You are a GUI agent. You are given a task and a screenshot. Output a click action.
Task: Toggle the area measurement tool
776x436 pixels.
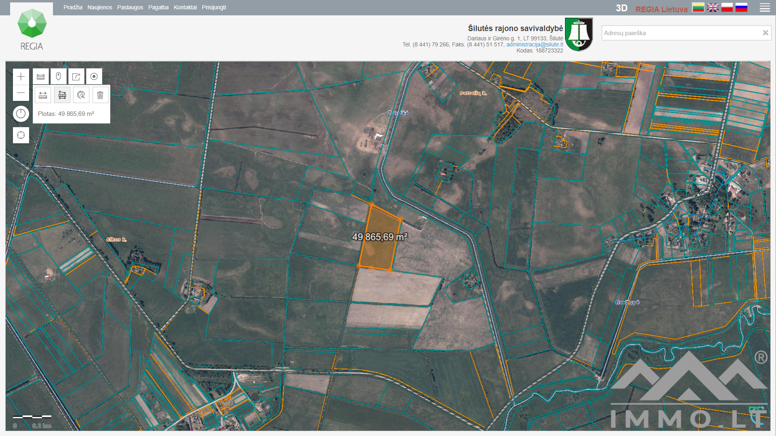62,95
